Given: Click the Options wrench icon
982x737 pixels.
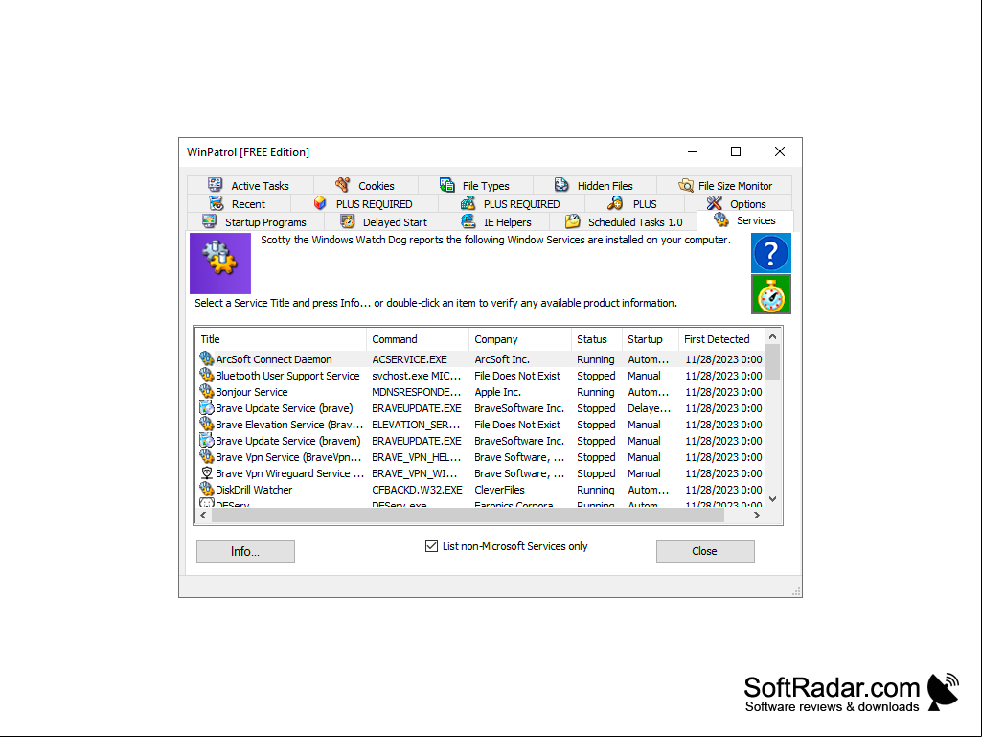Looking at the screenshot, I should [715, 203].
